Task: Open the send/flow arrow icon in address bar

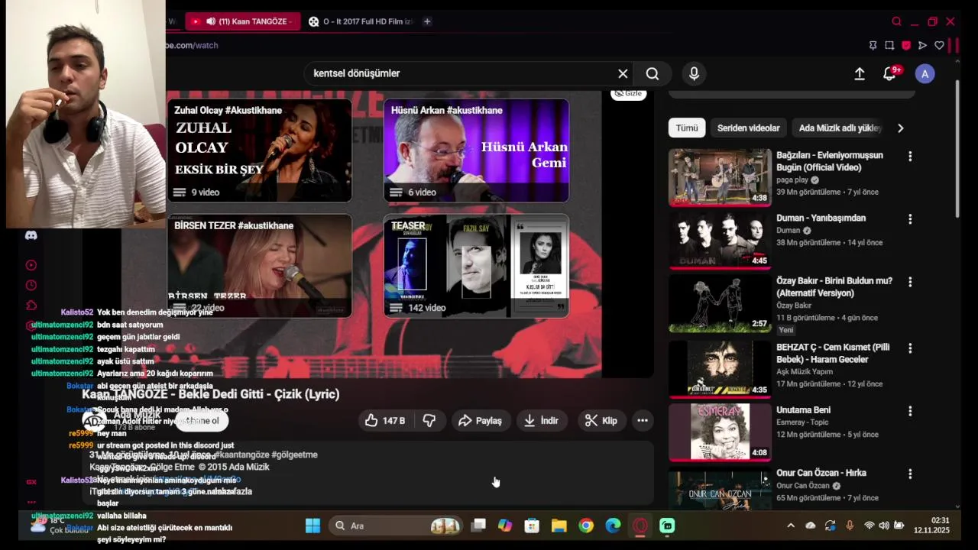Action: [x=922, y=46]
